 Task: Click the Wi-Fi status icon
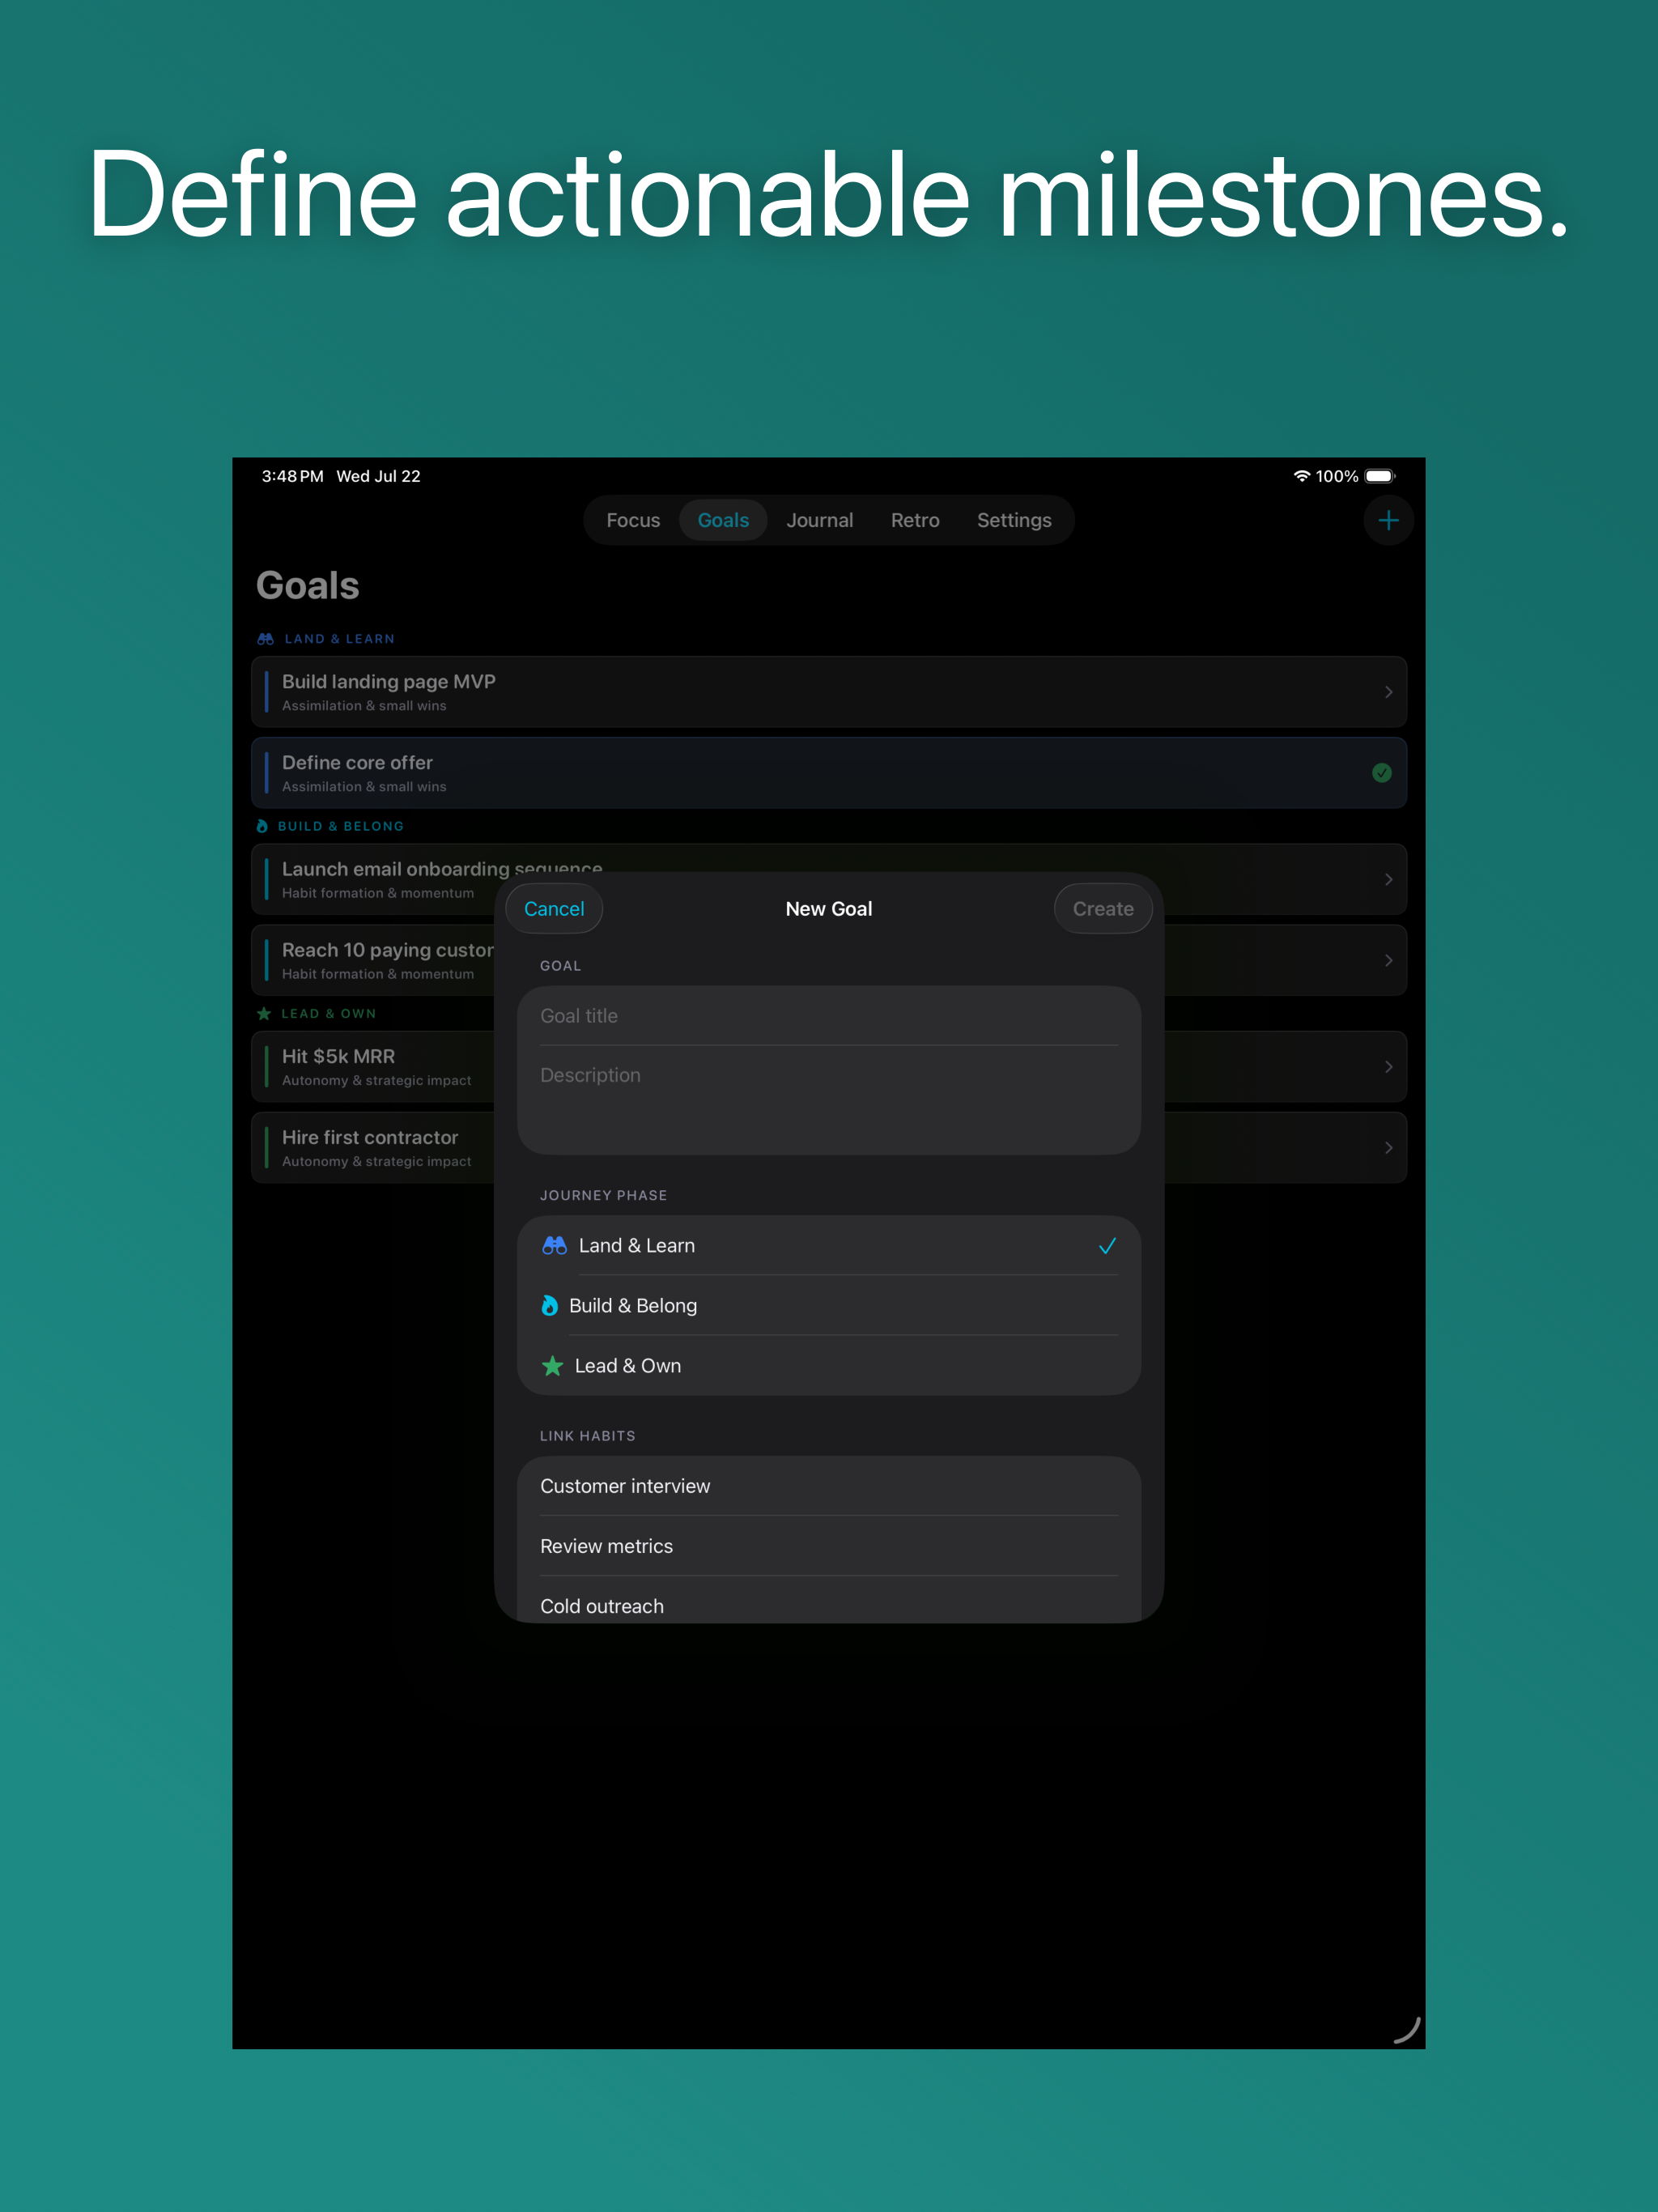(1301, 476)
